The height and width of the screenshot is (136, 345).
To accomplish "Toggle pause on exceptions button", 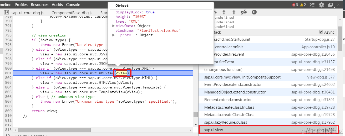I will tap(254, 12).
